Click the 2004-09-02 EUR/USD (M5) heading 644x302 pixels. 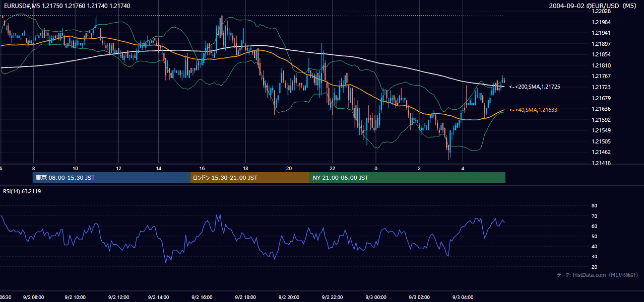click(x=594, y=6)
